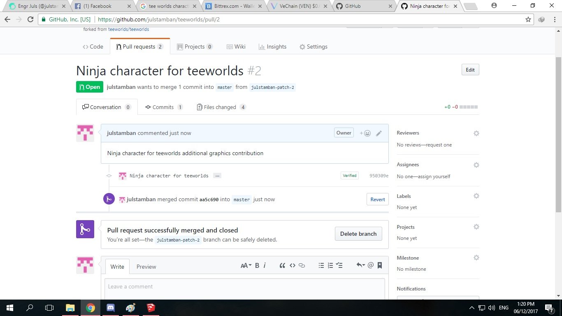
Task: Open the Wiki tab
Action: point(236,46)
